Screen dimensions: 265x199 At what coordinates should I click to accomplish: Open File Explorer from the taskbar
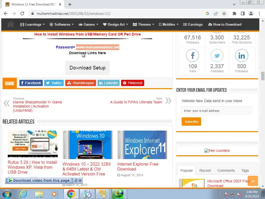39,194
